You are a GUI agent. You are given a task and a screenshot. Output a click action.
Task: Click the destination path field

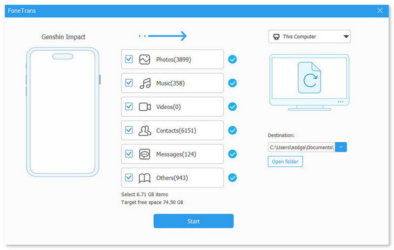301,147
